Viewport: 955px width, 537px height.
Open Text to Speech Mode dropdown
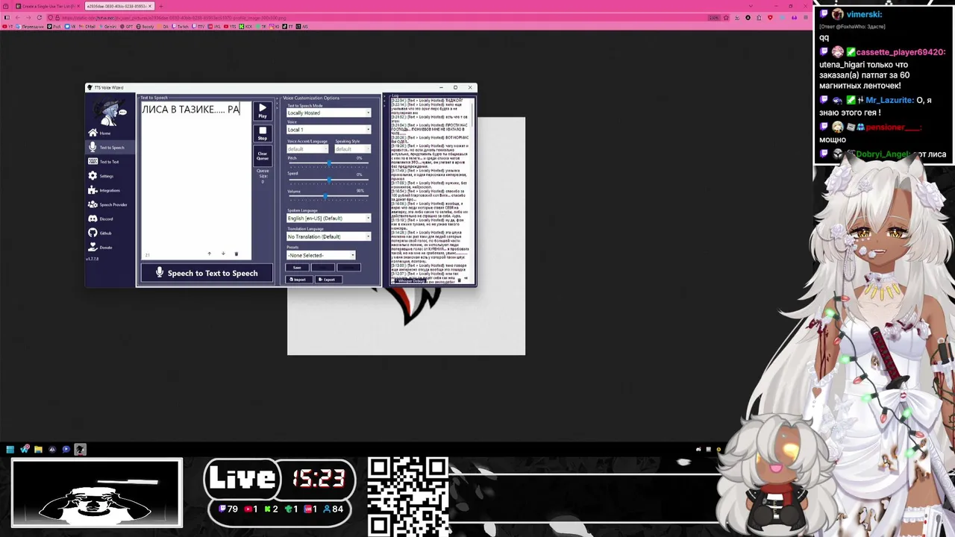328,113
